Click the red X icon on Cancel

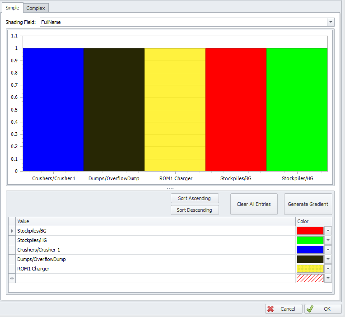click(x=270, y=309)
